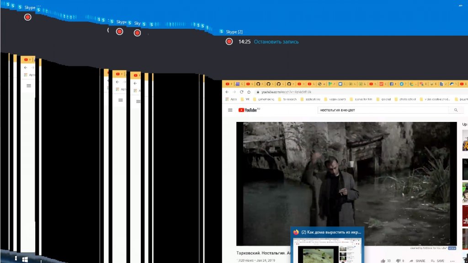The height and width of the screenshot is (263, 468).
Task: Save the video to a playlist
Action: coord(437,261)
